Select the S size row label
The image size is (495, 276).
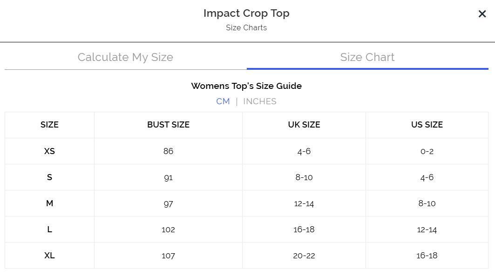pyautogui.click(x=49, y=177)
